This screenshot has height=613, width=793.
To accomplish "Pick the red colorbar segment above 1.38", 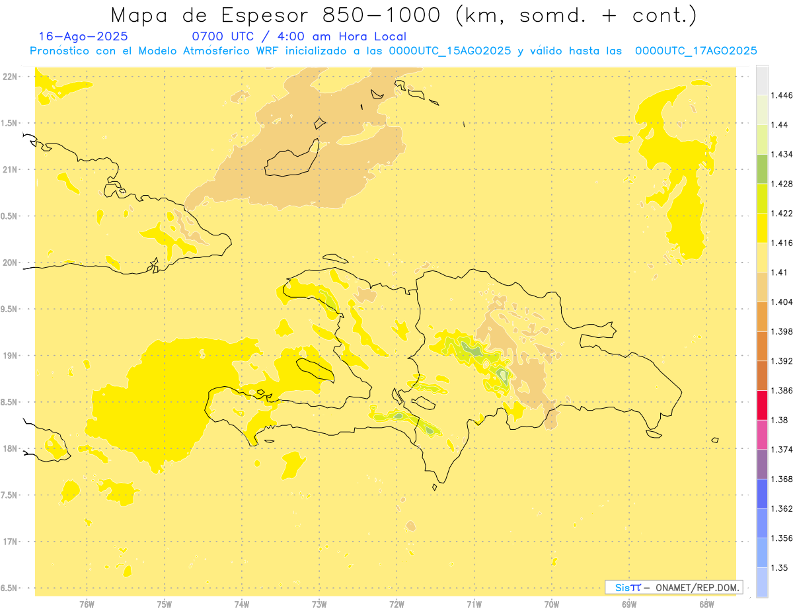I will (x=762, y=405).
